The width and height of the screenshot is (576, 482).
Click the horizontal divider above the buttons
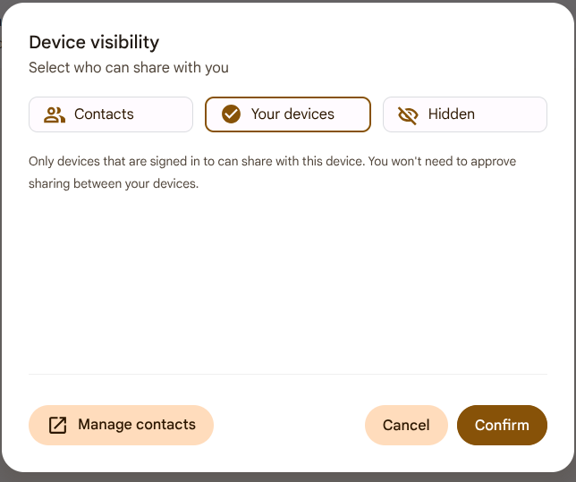pyautogui.click(x=287, y=374)
